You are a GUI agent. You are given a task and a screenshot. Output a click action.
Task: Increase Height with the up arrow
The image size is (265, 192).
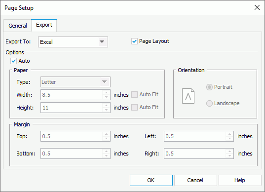click(x=106, y=105)
